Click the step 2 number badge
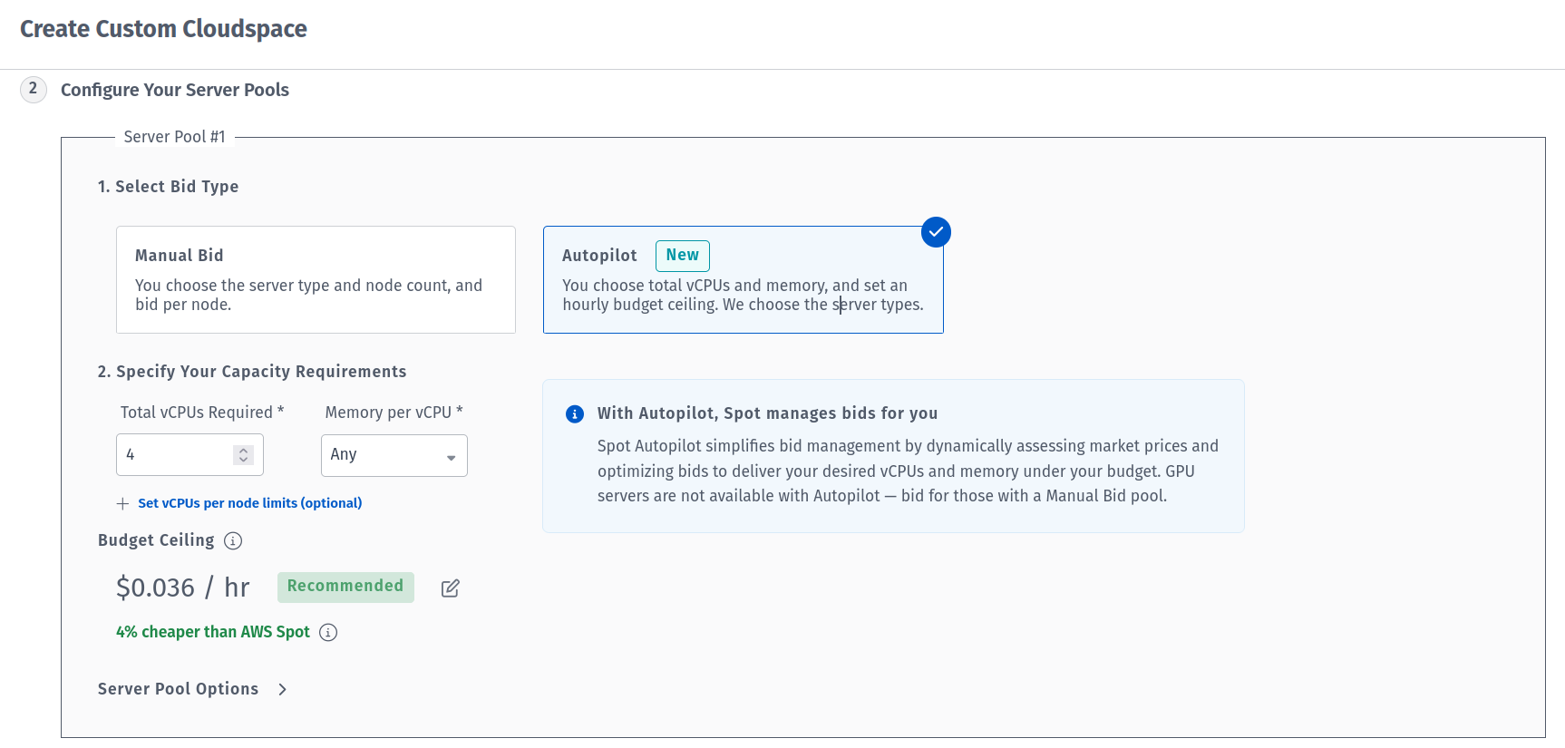The width and height of the screenshot is (1565, 748). (34, 89)
